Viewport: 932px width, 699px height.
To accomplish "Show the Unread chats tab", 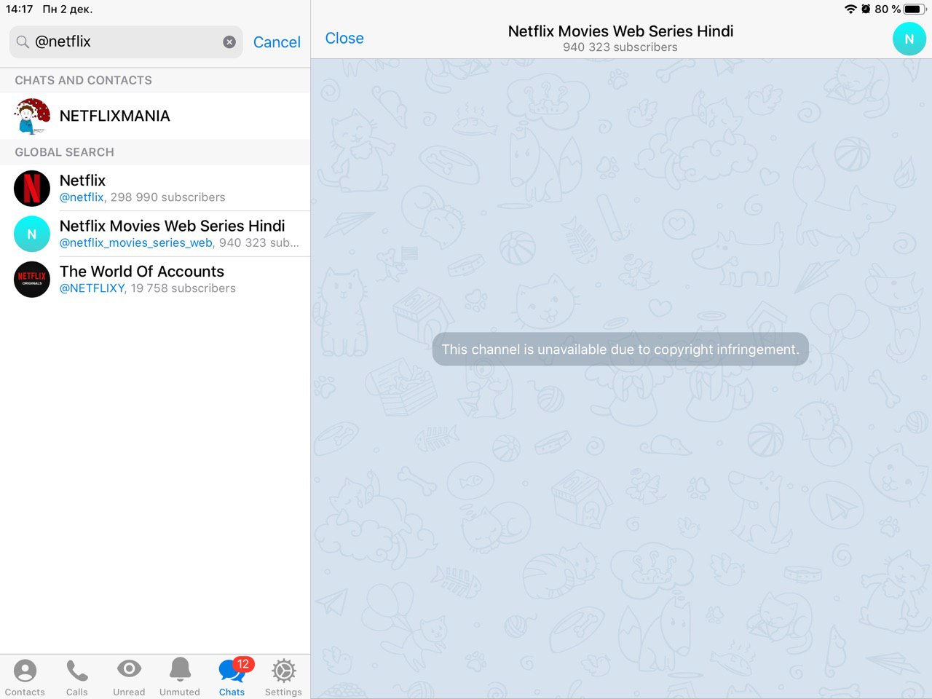I will click(x=129, y=677).
